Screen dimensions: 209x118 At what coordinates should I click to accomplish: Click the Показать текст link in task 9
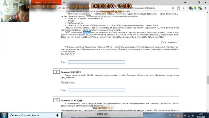68,82
